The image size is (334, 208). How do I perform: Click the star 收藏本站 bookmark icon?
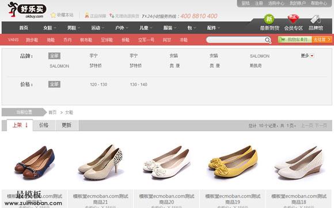coord(53,15)
